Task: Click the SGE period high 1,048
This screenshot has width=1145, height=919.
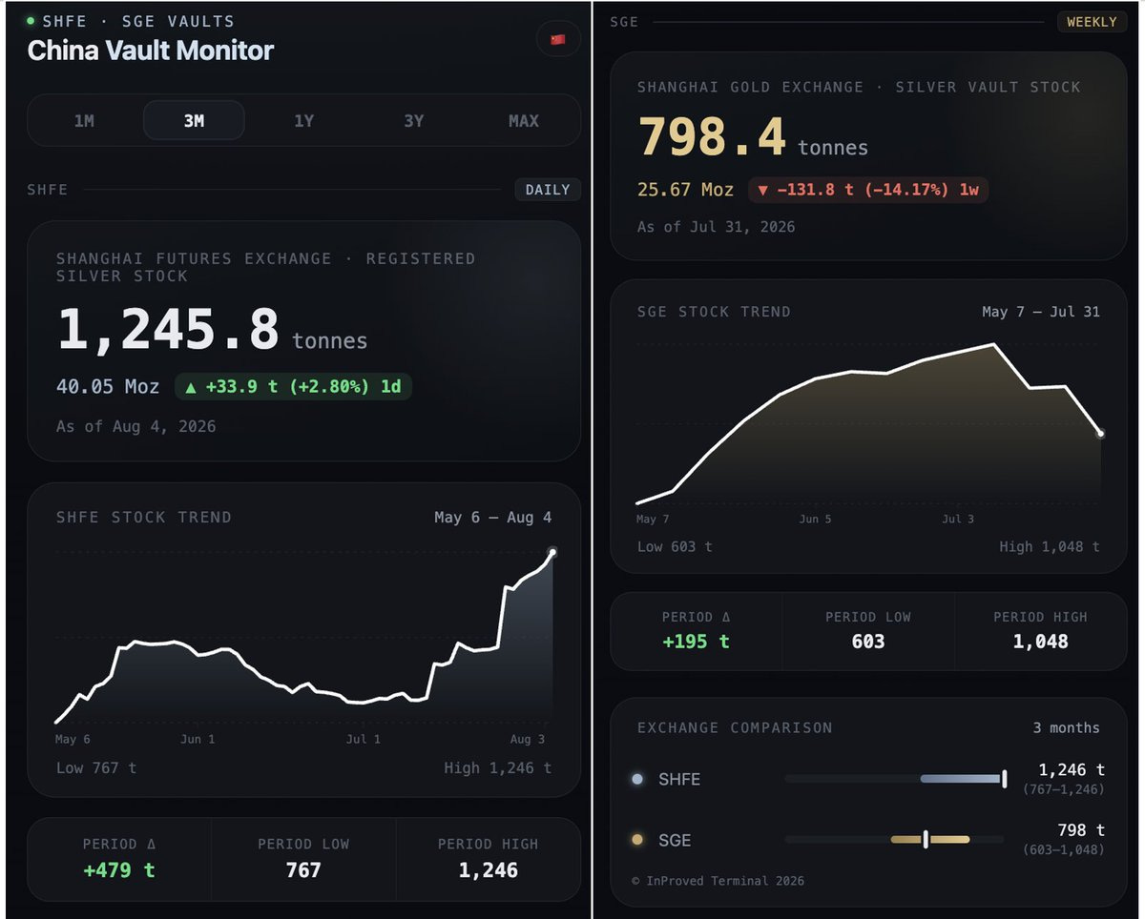Action: click(1040, 642)
